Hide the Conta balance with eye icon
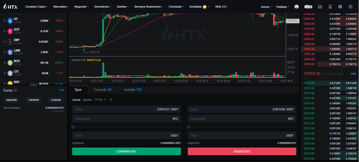The width and height of the screenshot is (359, 162). pyautogui.click(x=16, y=90)
